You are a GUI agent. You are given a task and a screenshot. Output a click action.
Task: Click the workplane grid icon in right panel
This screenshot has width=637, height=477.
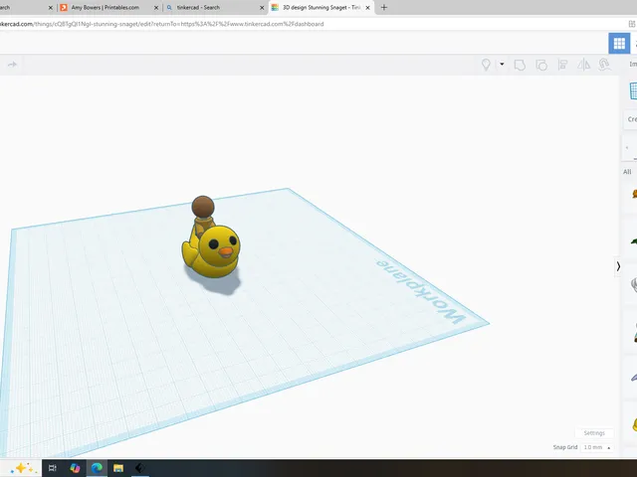coord(633,90)
